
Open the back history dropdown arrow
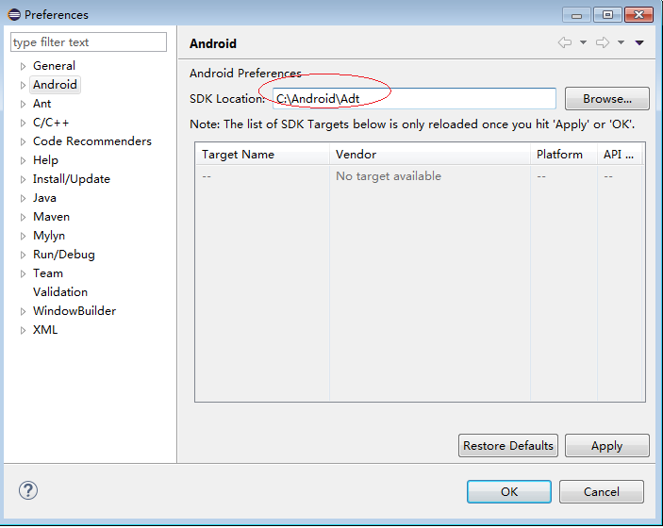(x=583, y=42)
